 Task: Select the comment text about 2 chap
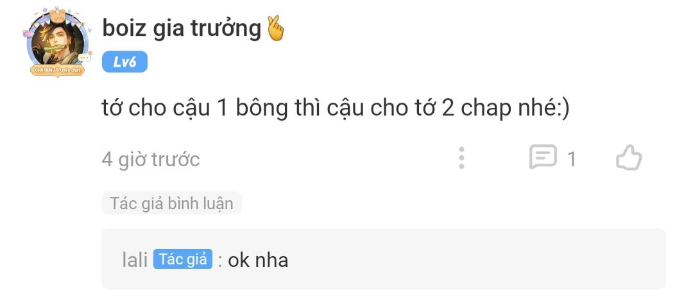(x=336, y=108)
